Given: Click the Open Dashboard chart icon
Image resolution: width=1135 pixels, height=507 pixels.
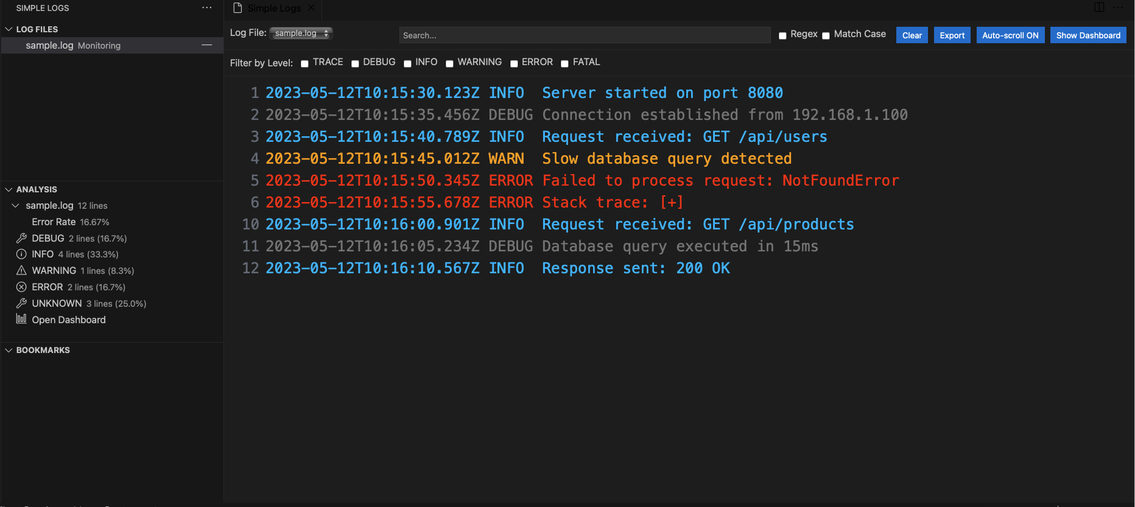Looking at the screenshot, I should tap(21, 319).
